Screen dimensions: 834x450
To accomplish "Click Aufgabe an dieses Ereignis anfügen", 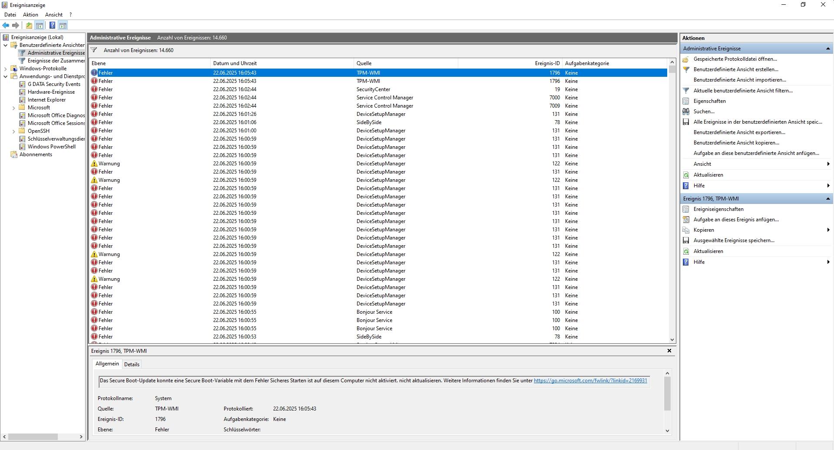I will pyautogui.click(x=736, y=220).
